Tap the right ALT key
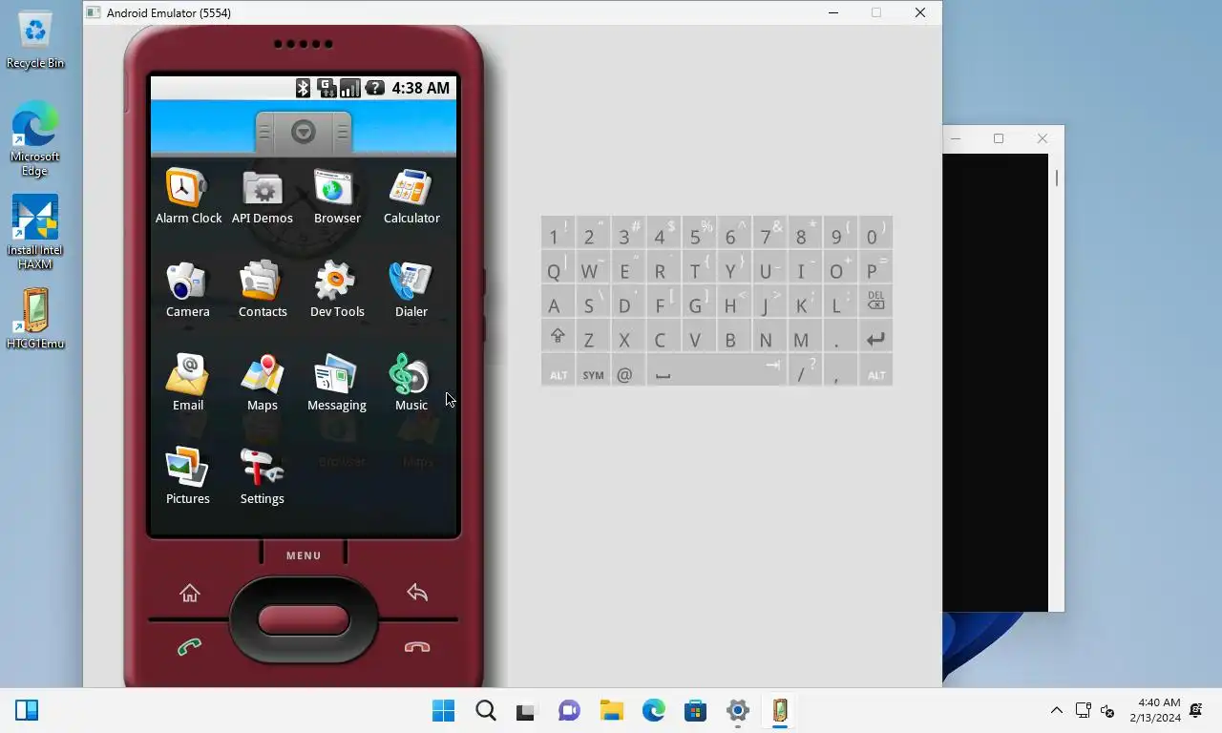 tap(875, 372)
